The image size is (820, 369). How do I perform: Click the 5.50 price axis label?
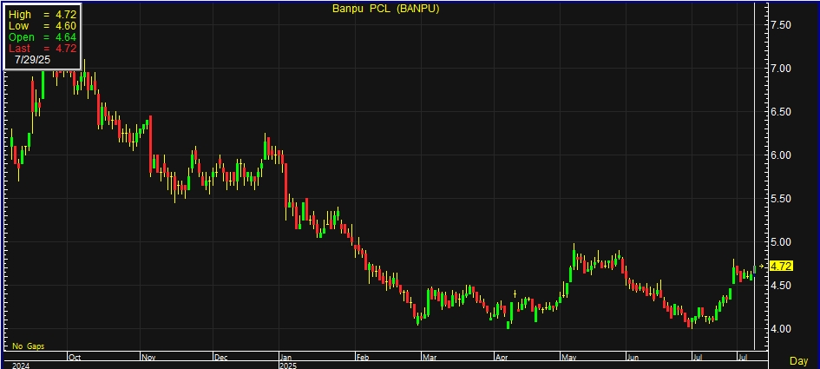click(780, 199)
